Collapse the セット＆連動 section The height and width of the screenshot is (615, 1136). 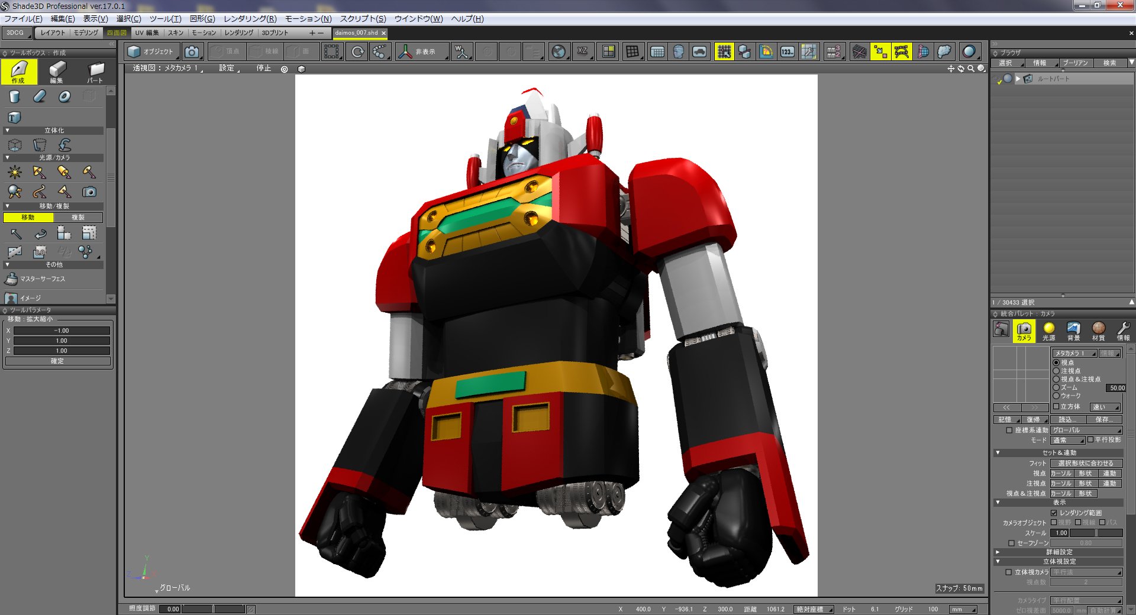998,452
